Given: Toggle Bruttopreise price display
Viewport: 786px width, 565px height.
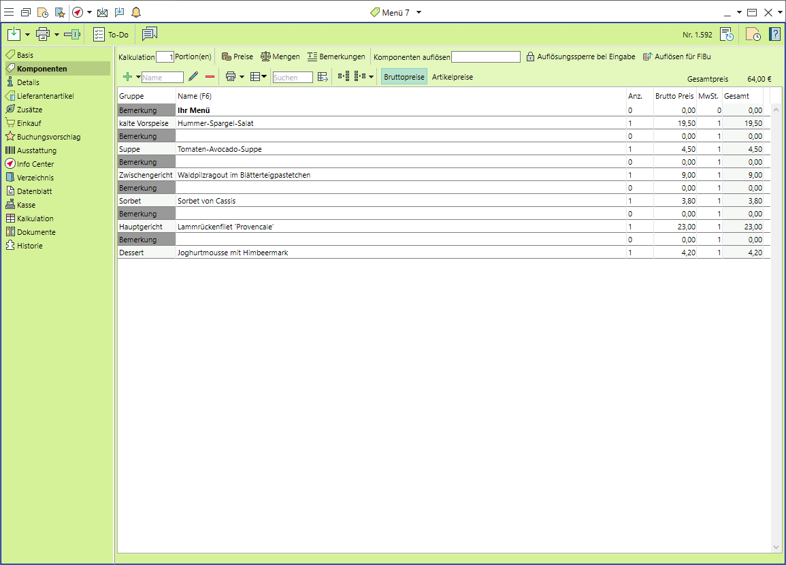Looking at the screenshot, I should pos(404,77).
